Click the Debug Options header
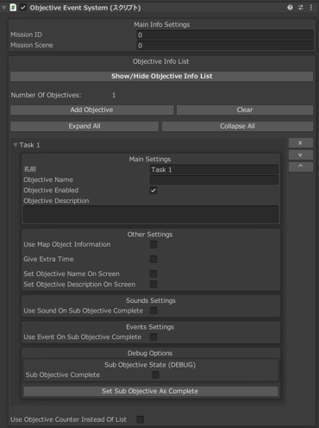The width and height of the screenshot is (319, 428). point(150,353)
